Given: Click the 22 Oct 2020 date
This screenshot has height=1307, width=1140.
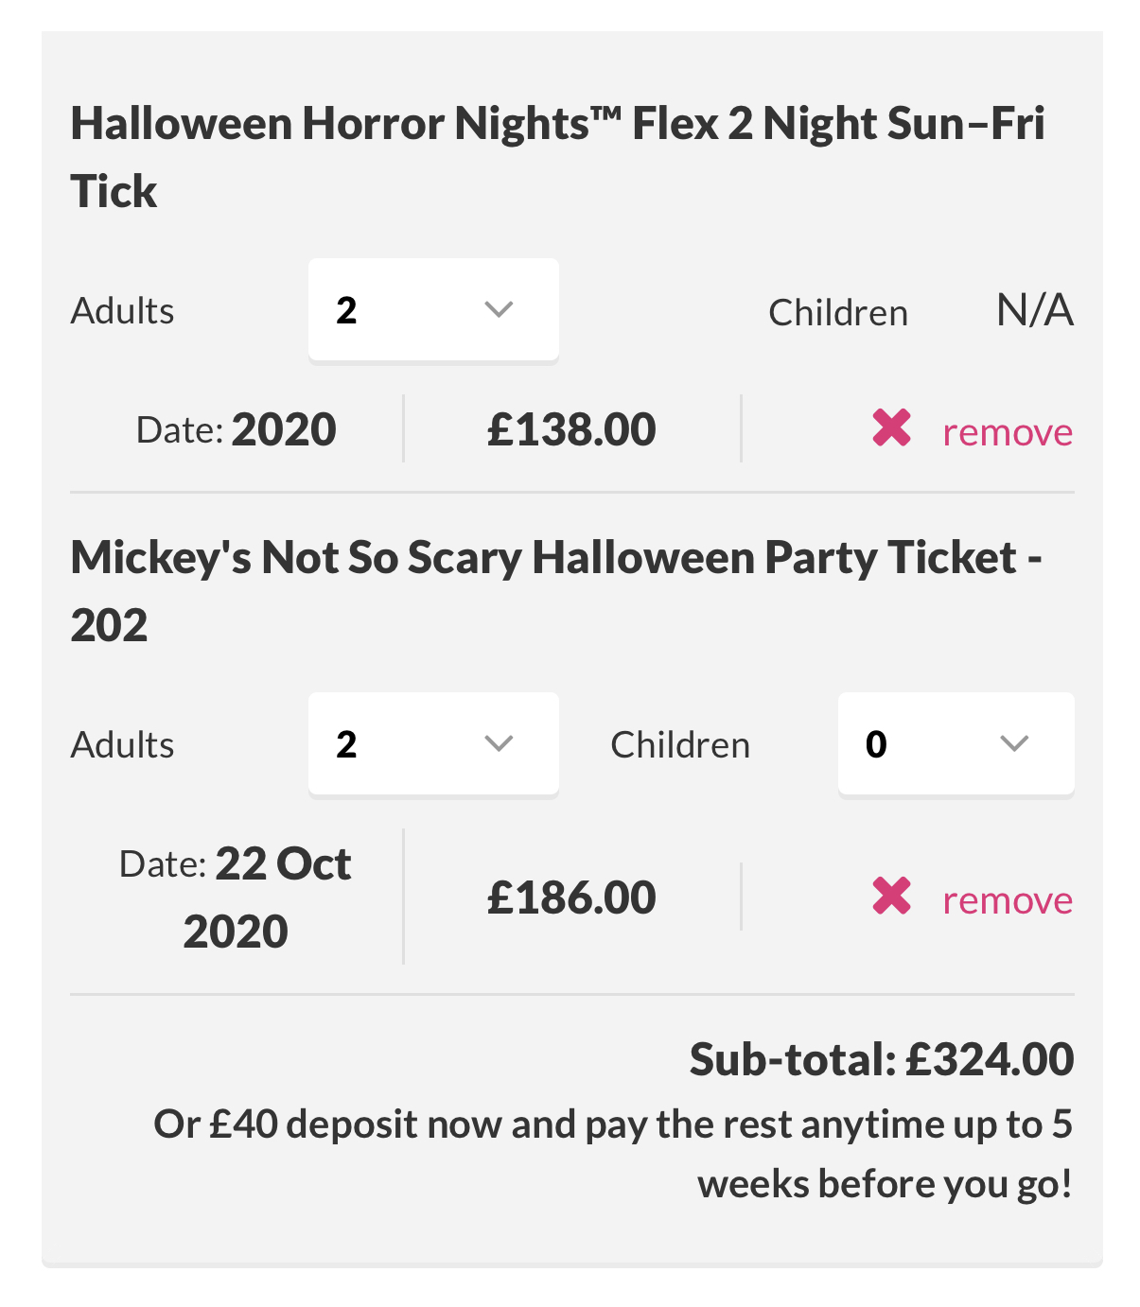Looking at the screenshot, I should pos(236,897).
